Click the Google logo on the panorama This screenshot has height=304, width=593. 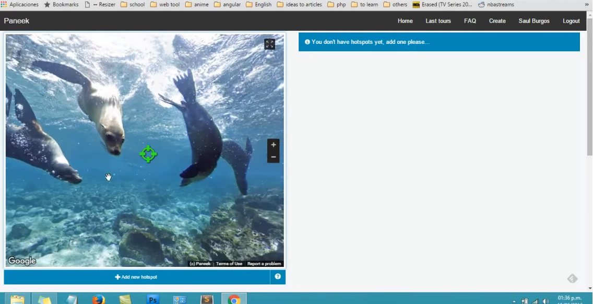(22, 261)
